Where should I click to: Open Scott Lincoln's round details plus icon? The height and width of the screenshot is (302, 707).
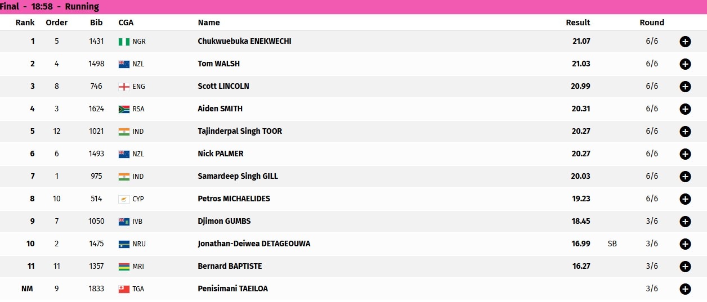pyautogui.click(x=685, y=87)
